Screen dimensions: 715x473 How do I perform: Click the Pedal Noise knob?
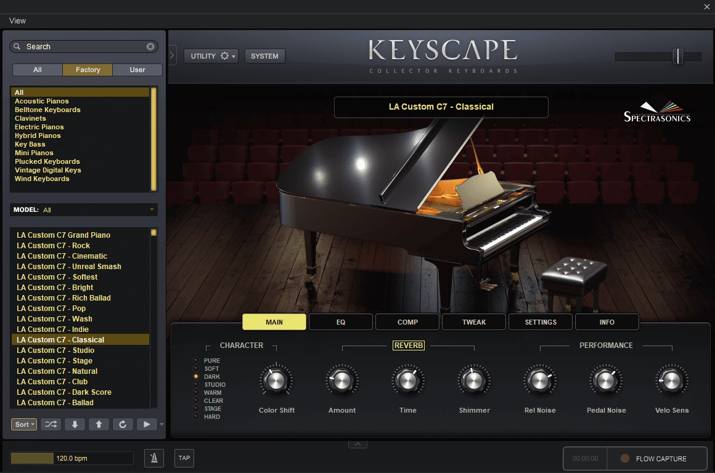tap(605, 381)
